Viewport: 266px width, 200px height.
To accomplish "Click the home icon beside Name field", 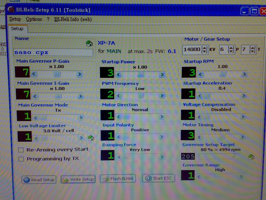I will tap(90, 44).
